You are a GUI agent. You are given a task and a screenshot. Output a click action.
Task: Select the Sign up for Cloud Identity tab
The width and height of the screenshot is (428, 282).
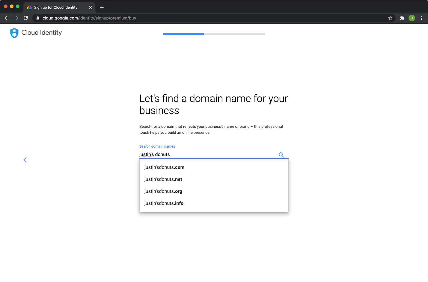pos(59,7)
